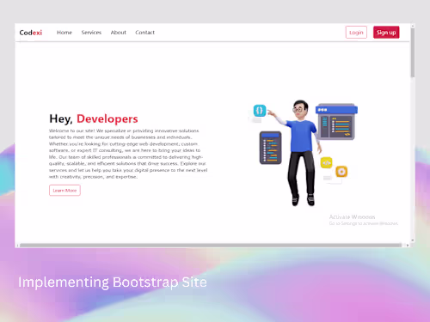Click the red Sign up button
The height and width of the screenshot is (322, 430).
(386, 33)
